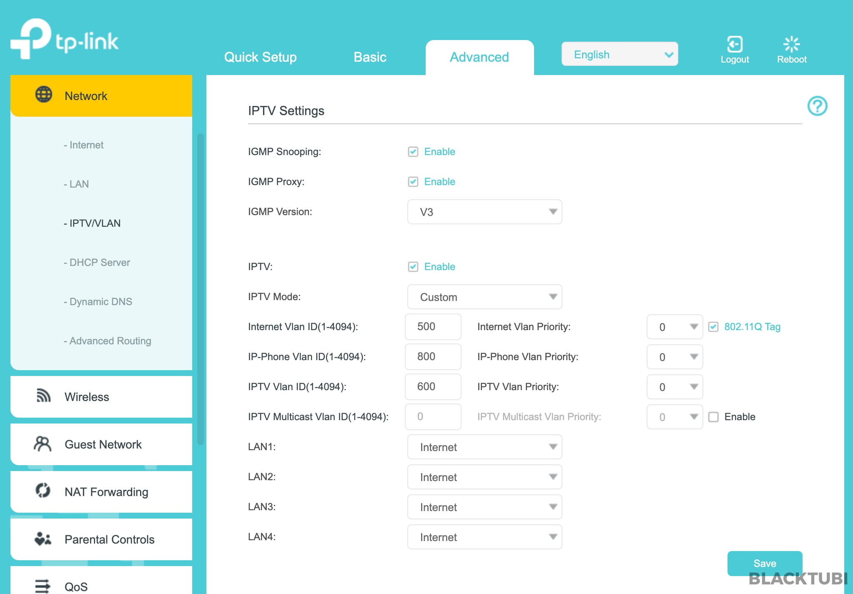Switch to the Basic tab
853x594 pixels.
click(370, 57)
